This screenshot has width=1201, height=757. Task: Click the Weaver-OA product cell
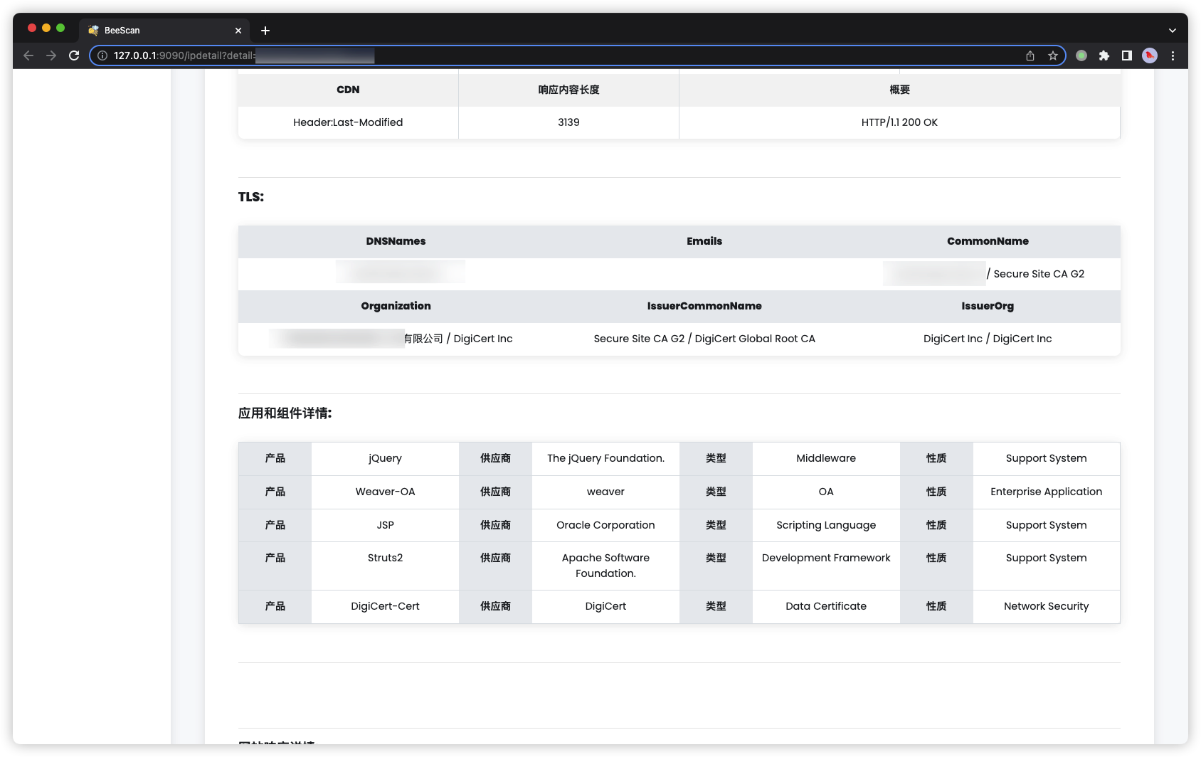[385, 492]
